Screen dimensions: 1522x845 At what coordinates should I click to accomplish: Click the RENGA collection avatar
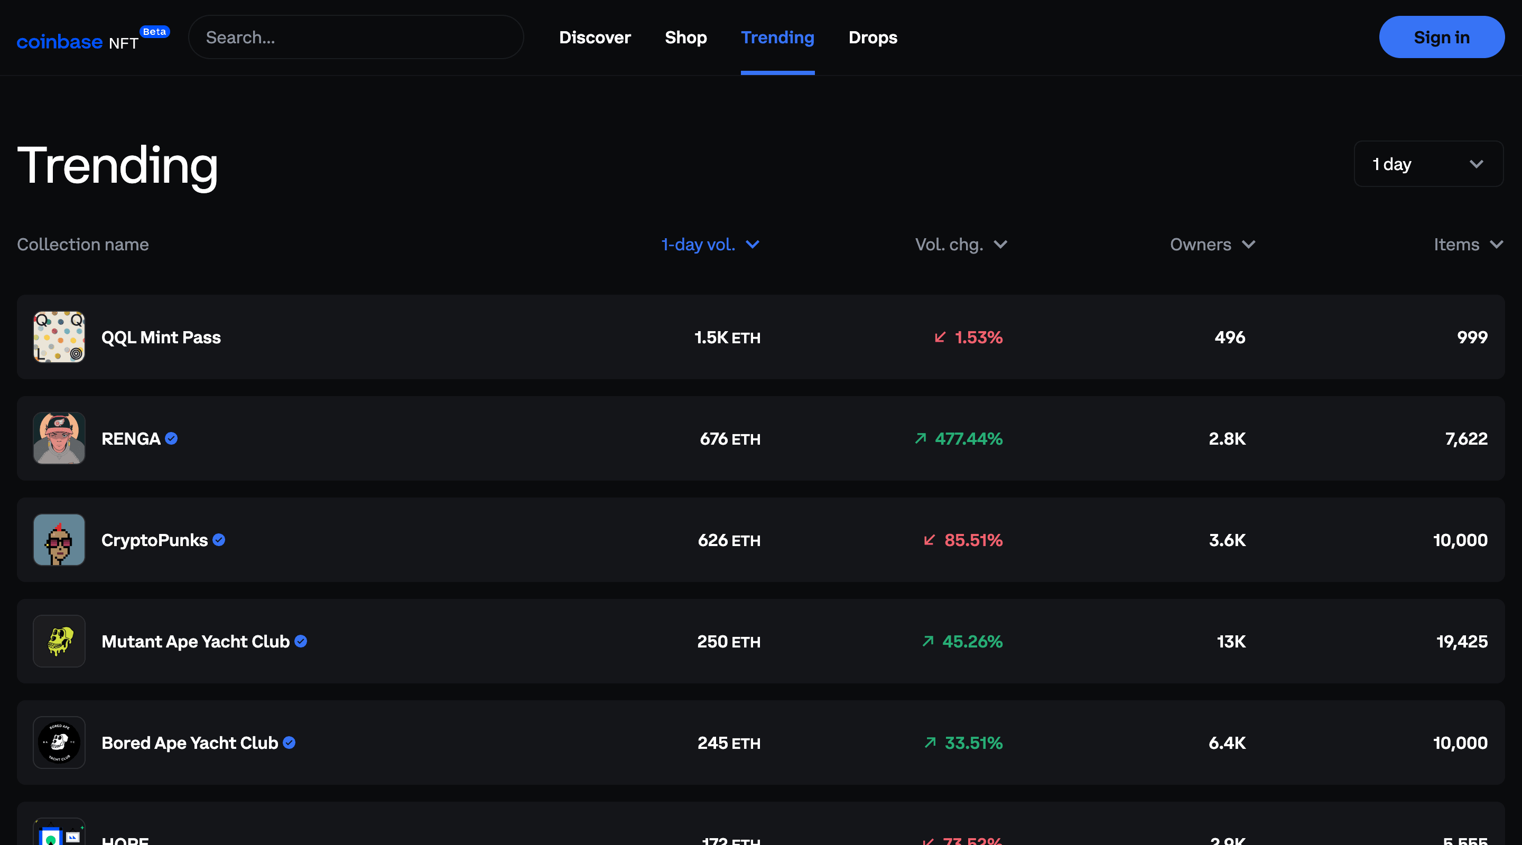click(x=59, y=439)
